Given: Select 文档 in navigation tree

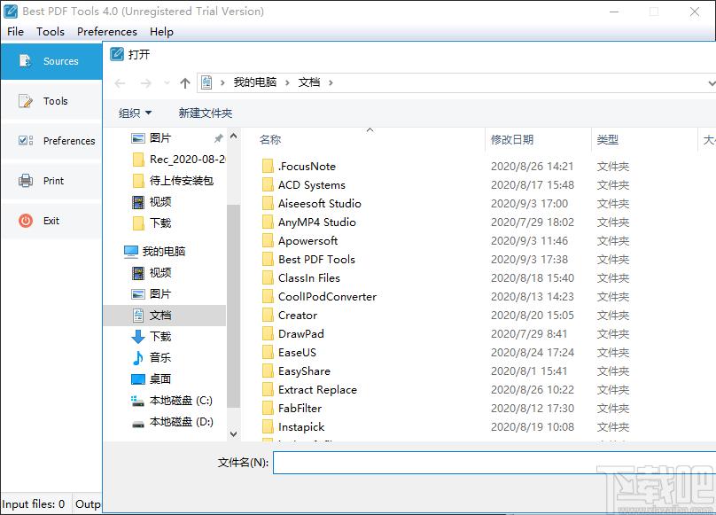Looking at the screenshot, I should (x=165, y=316).
